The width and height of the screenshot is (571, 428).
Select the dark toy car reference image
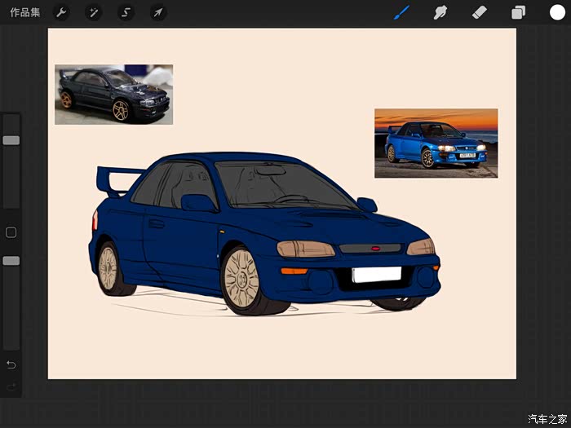point(113,95)
